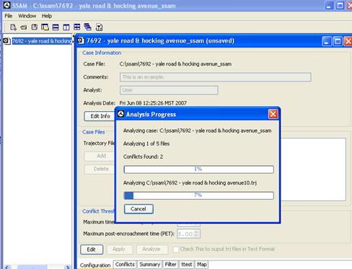Click the last toolbar icon with arrow
Screen dimensions: 352x269
point(99,27)
